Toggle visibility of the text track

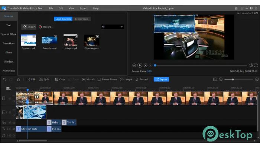click(14, 129)
